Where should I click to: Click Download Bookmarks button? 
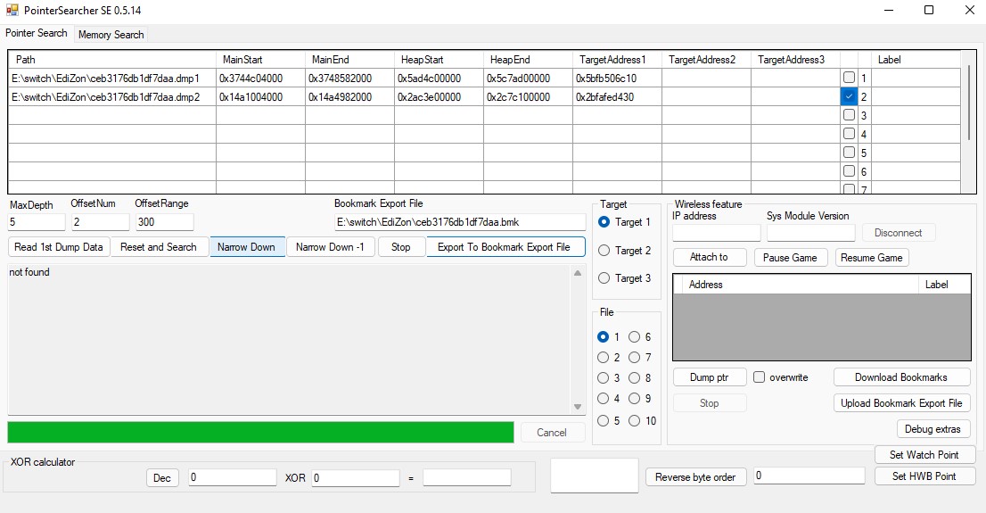pyautogui.click(x=901, y=377)
